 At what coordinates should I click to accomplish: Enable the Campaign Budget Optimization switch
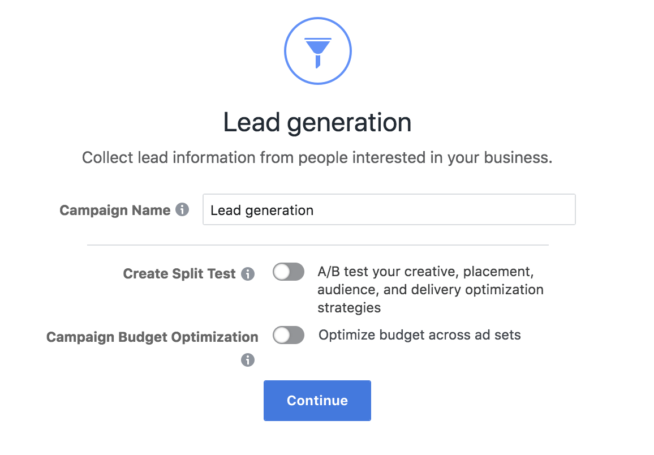coord(289,336)
